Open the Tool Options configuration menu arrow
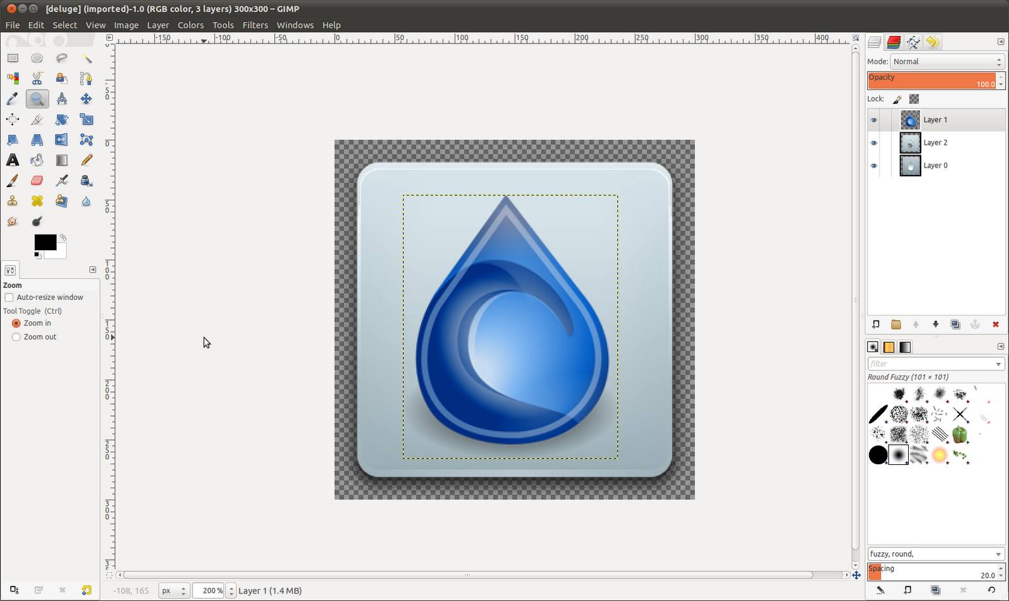Viewport: 1009px width, 601px height. coord(93,270)
